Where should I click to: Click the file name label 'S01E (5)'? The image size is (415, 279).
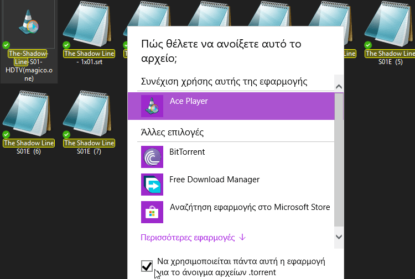[391, 62]
